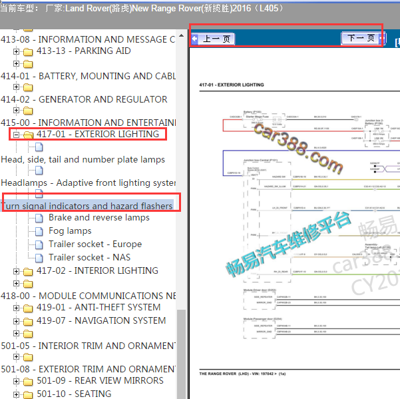The height and width of the screenshot is (399, 400).
Task: Collapse the 417-01 EXTERIOR LIGHTING node
Action: [x=16, y=135]
